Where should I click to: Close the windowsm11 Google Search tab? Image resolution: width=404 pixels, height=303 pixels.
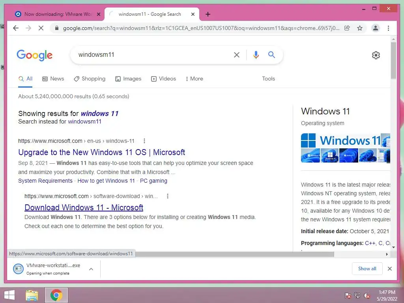[193, 14]
